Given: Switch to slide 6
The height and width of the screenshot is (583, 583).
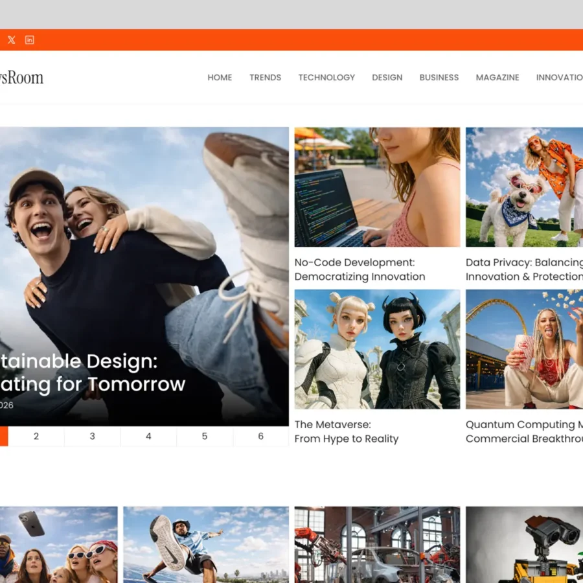Looking at the screenshot, I should 260,436.
